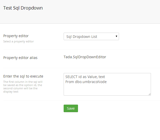Click the Enter the sql to execute label
This screenshot has height=140, width=160.
23,76
